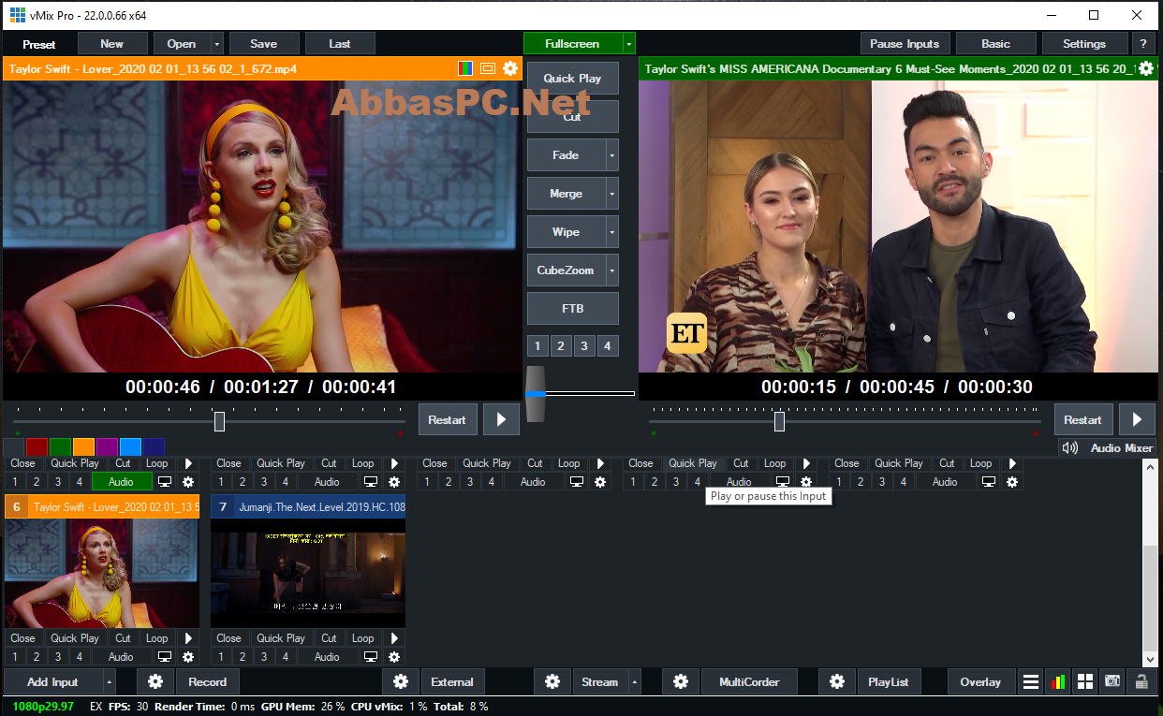Click the transition T-bar handle

pyautogui.click(x=535, y=394)
